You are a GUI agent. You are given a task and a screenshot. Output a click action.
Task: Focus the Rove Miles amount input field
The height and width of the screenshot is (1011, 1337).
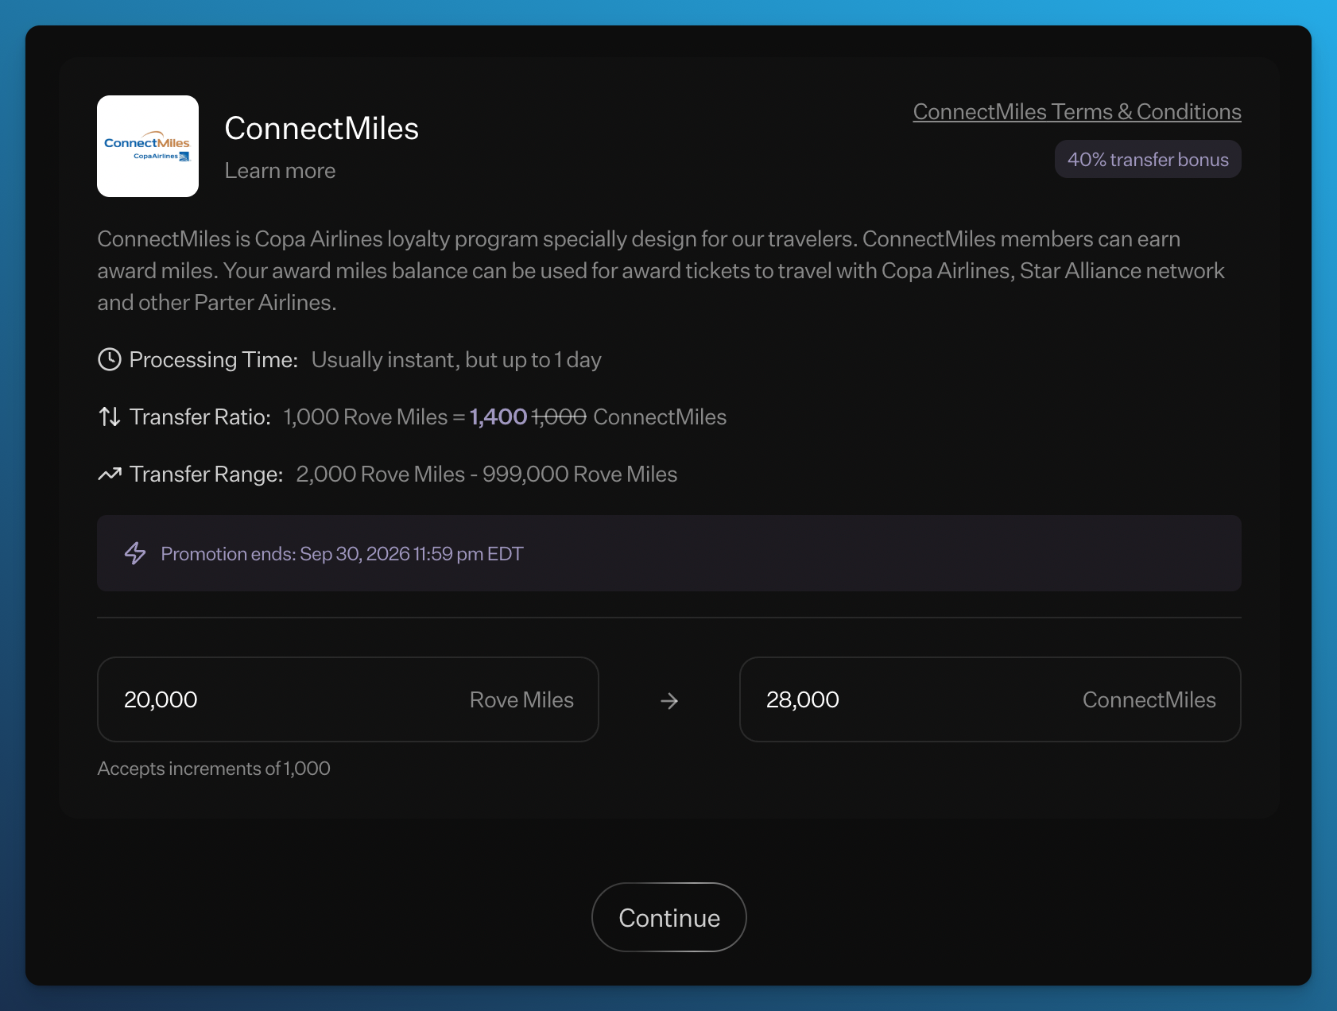click(x=347, y=699)
